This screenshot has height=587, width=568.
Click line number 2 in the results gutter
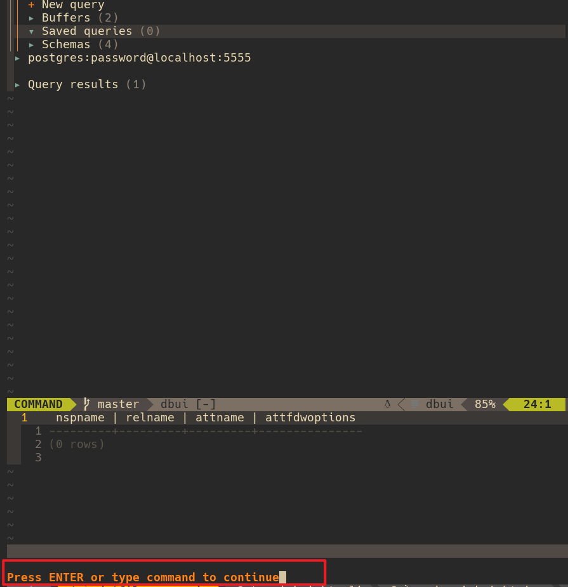(x=37, y=444)
